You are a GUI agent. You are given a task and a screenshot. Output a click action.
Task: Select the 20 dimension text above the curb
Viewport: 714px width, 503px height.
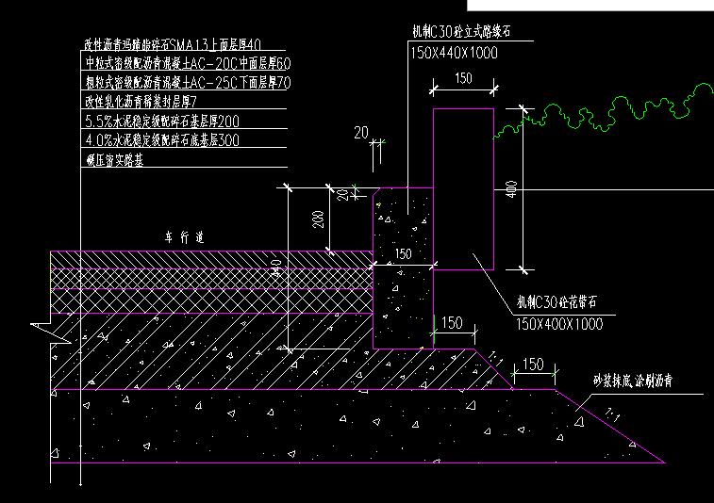pyautogui.click(x=360, y=133)
